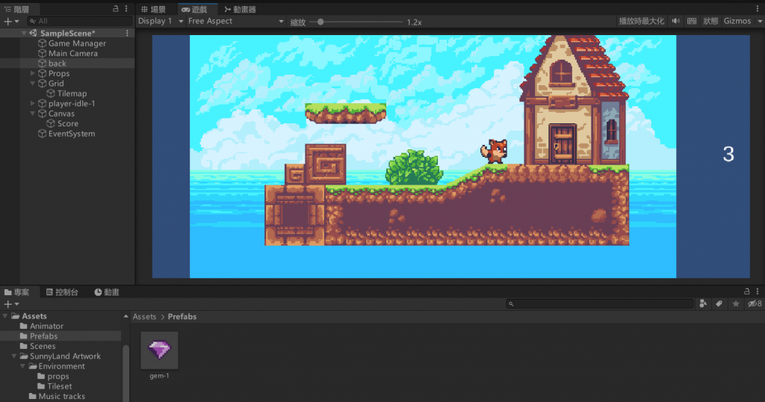The height and width of the screenshot is (402, 765).
Task: Toggle the Stats (狀態) button
Action: coord(710,21)
